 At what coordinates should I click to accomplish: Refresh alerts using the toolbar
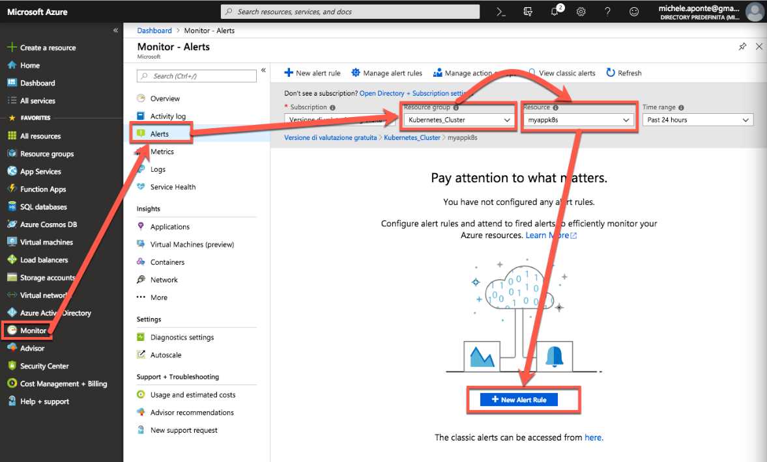pos(623,73)
